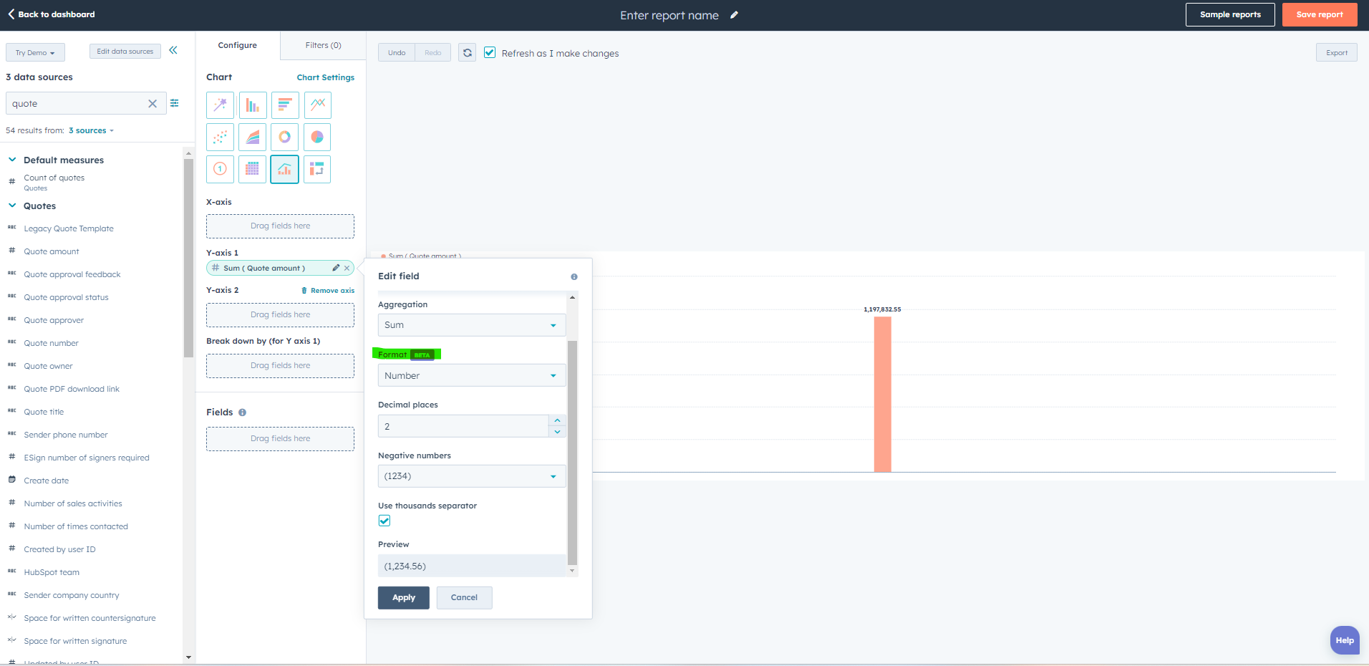
Task: Select the KPI single number chart type
Action: click(x=220, y=170)
